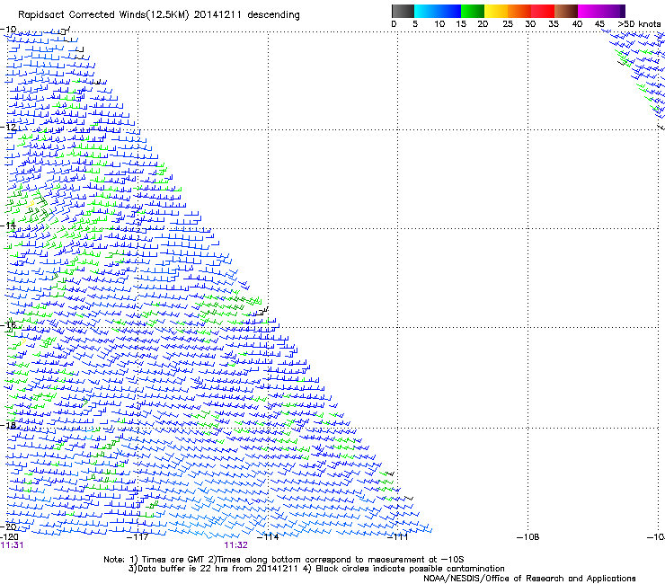The width and height of the screenshot is (665, 584).
Task: Click the gray 0-5 knots color swatch
Action: (x=403, y=11)
